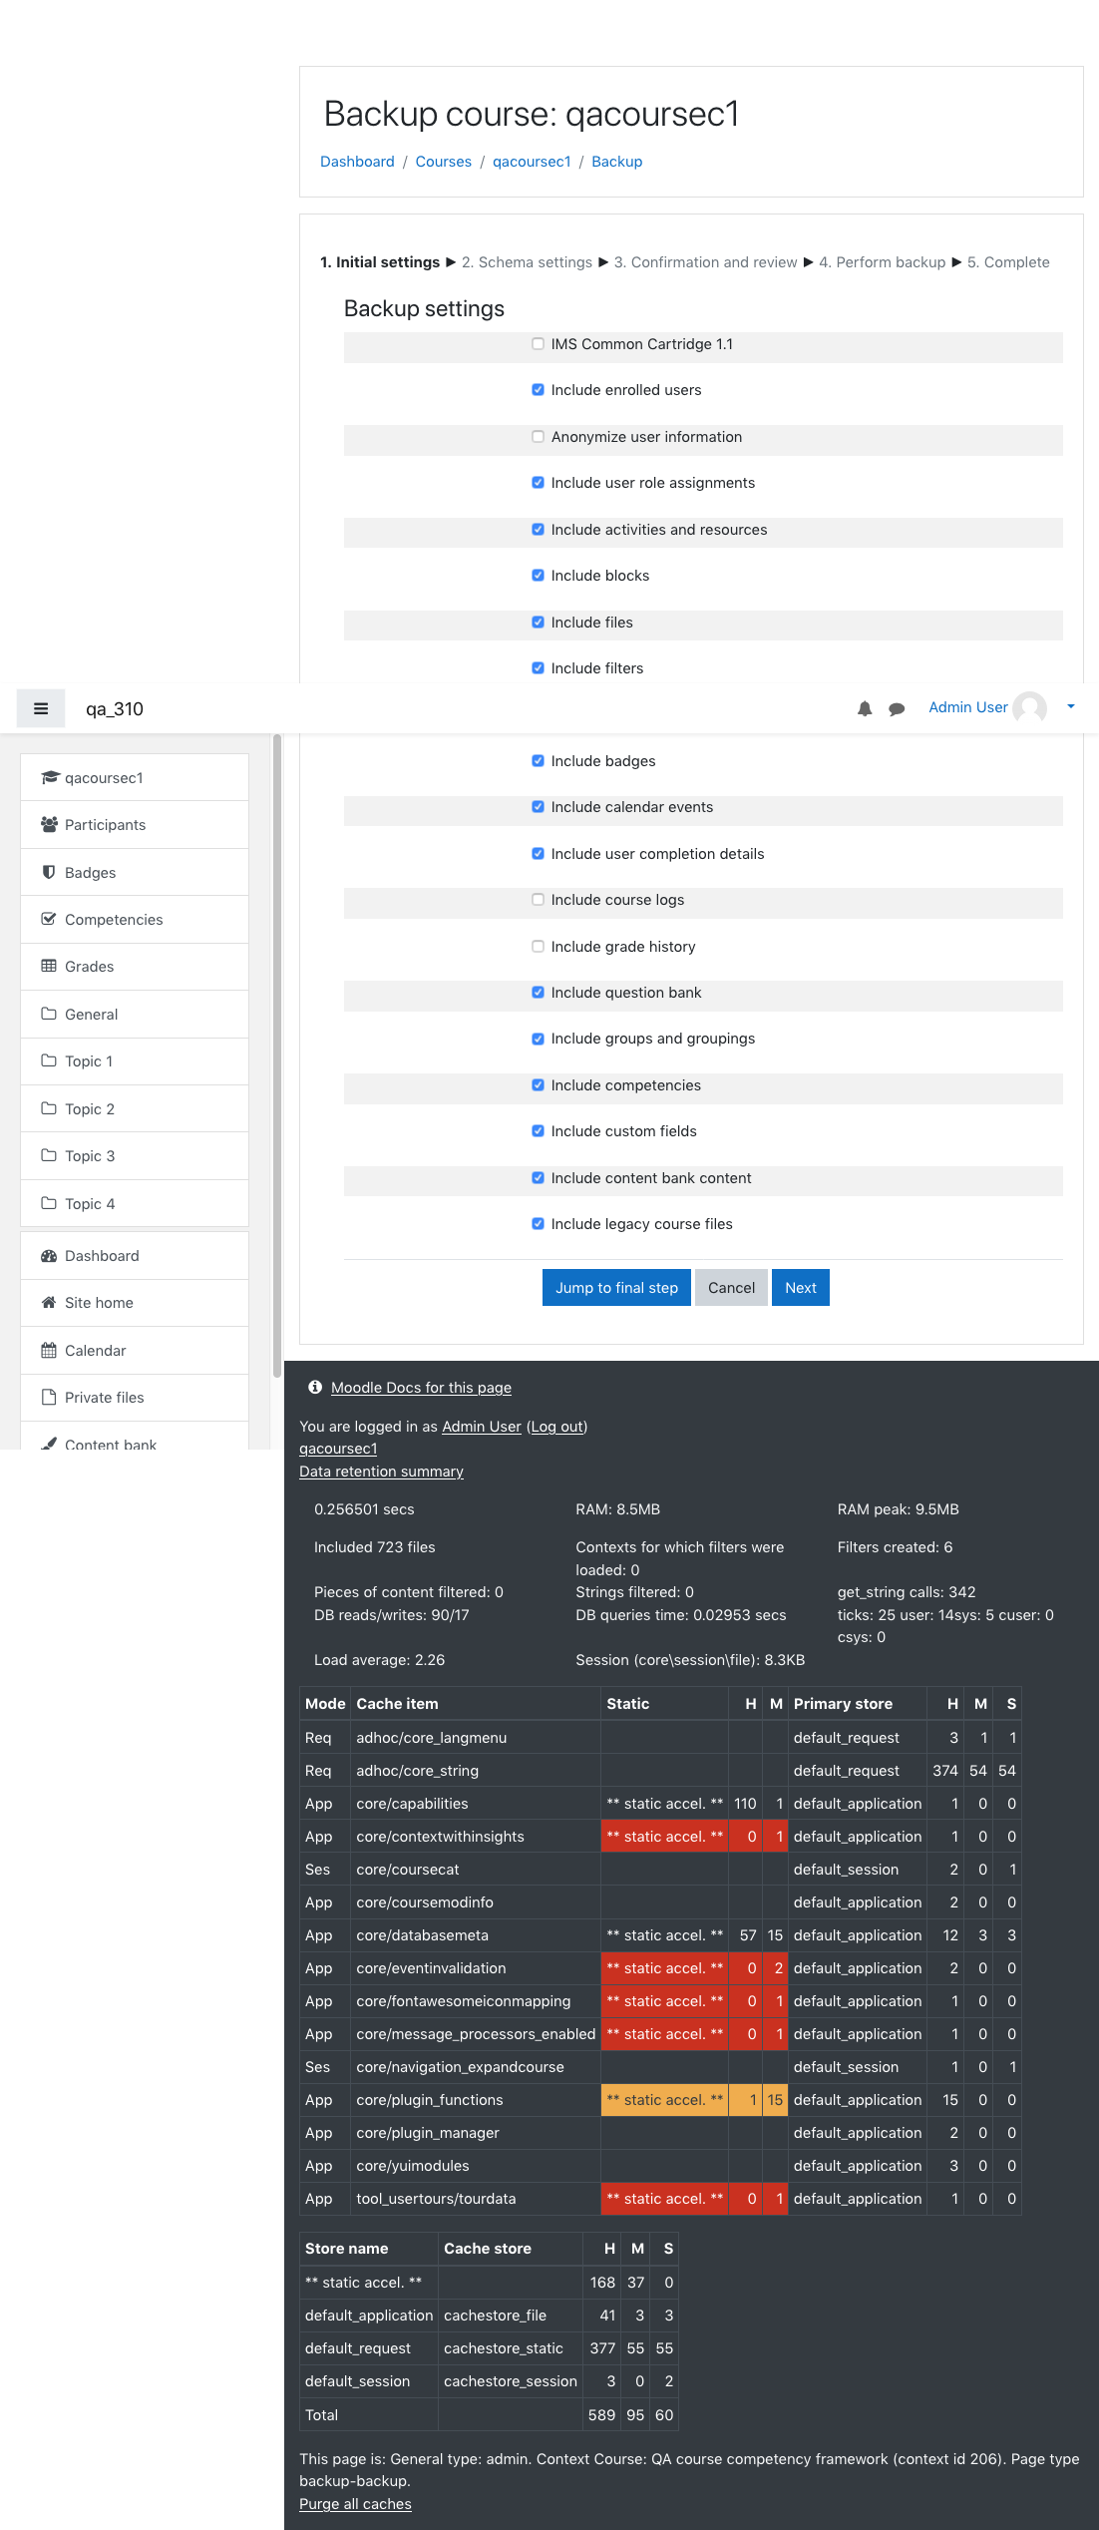Viewport: 1099px width, 2530px height.
Task: Click the core/plugin_functions cache row
Action: click(660, 2100)
